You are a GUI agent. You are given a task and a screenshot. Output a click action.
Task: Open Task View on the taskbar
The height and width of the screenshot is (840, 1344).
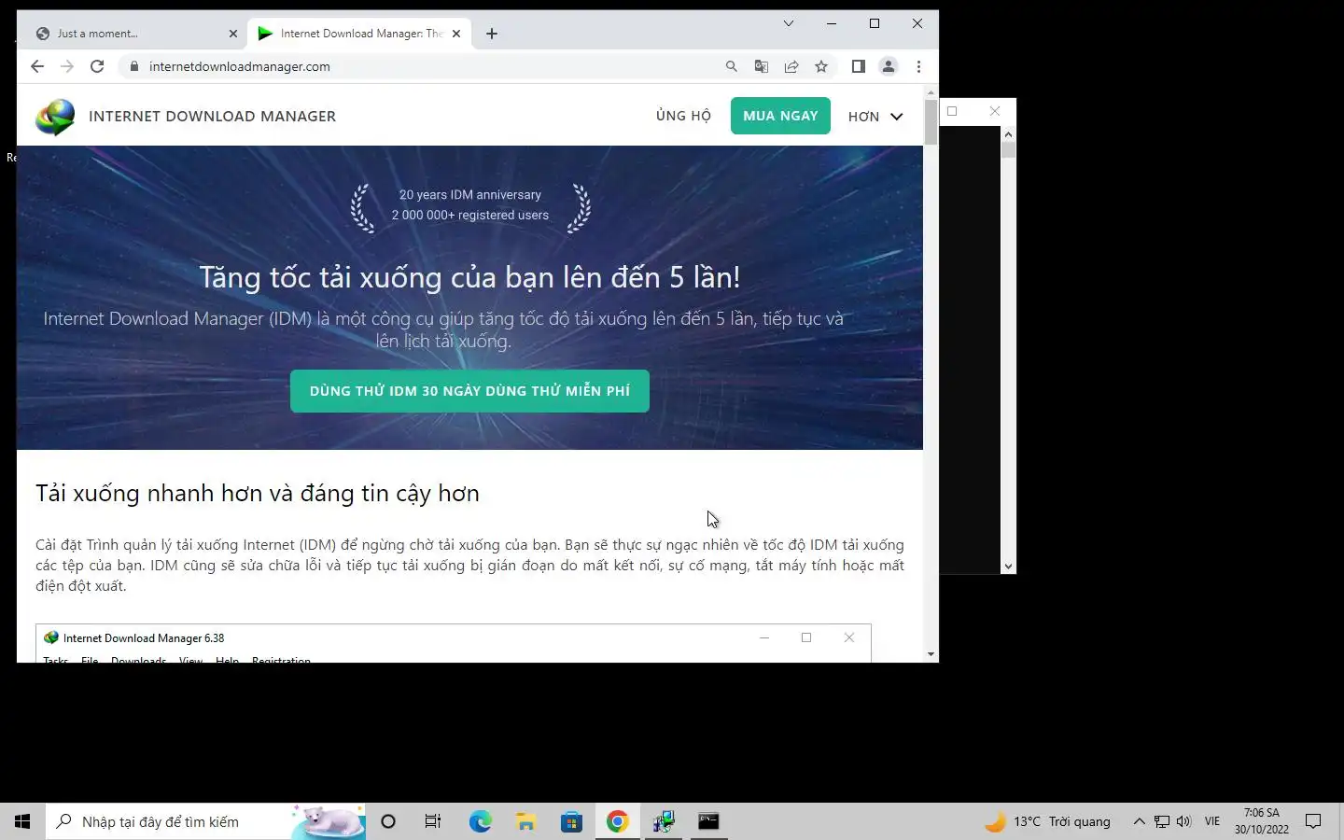tap(433, 821)
